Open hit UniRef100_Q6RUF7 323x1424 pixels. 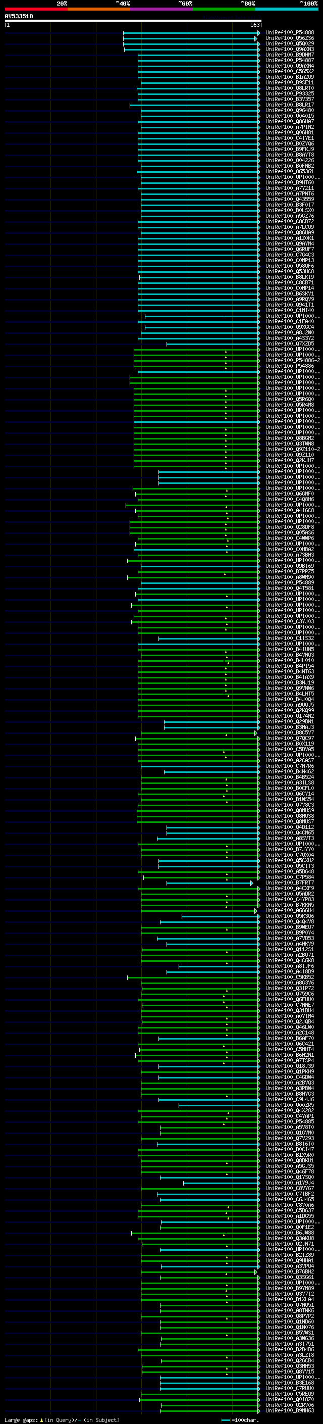[x=290, y=250]
